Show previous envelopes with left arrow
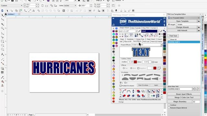207x116 pixels. click(x=122, y=75)
